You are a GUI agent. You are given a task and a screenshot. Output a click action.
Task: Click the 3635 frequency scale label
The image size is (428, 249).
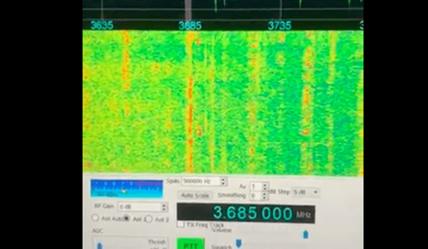point(102,25)
